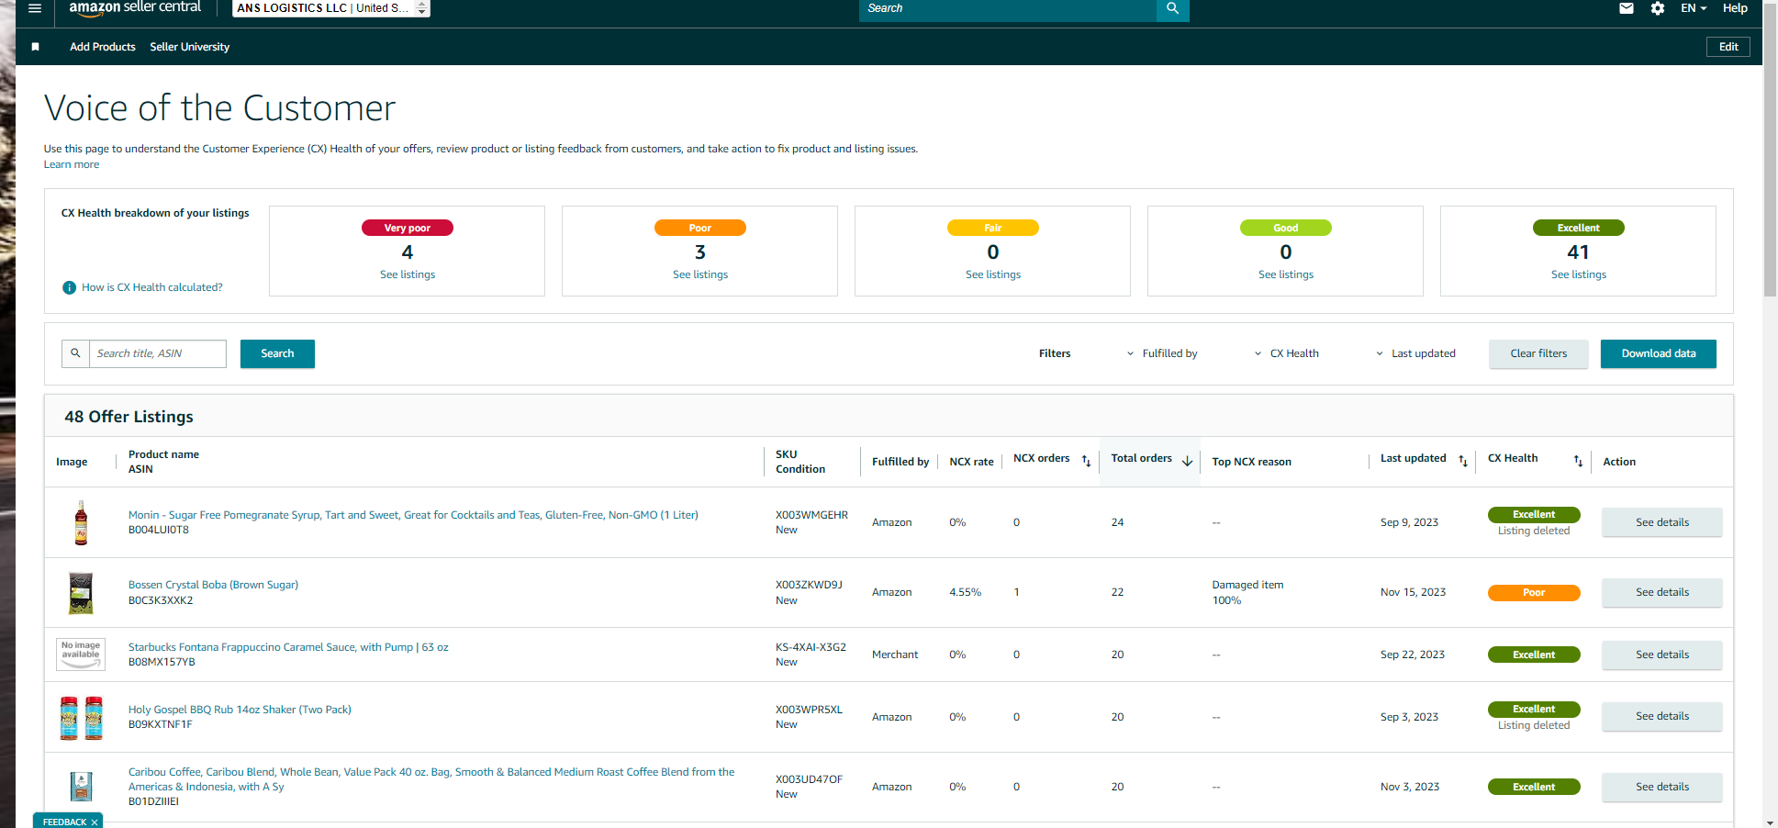Open Holy Gospel BBQ Rub product link
Image resolution: width=1778 pixels, height=828 pixels.
240,710
